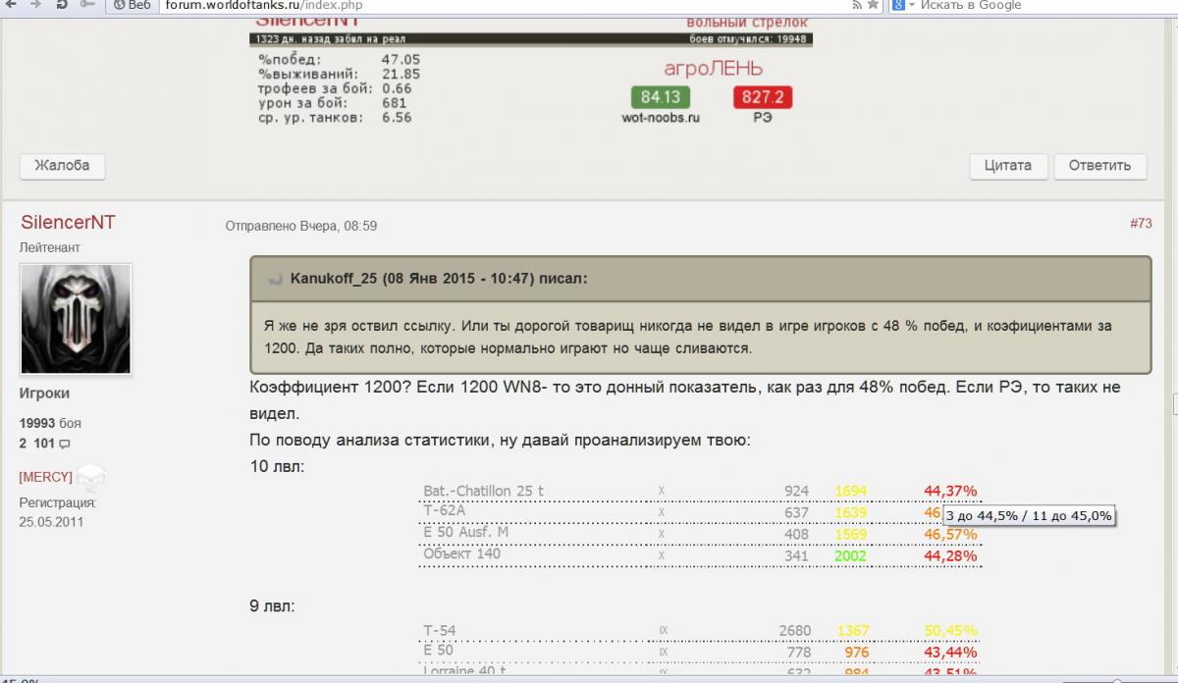Click the Игроки group label

click(44, 393)
